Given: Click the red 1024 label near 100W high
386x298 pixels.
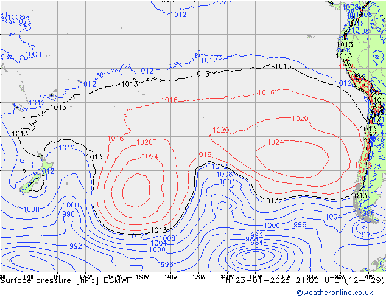Looking at the screenshot, I should coord(275,142).
